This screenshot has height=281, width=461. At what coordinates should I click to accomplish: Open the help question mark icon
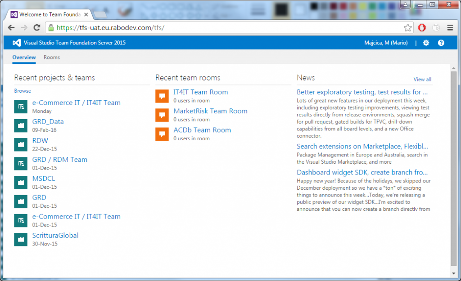pos(441,43)
